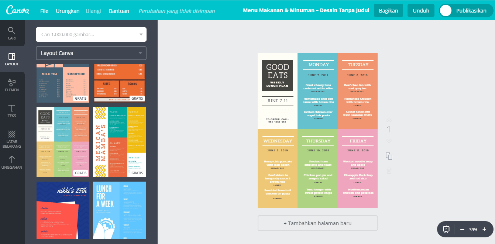Select 'Tuna burger with sweet potato chips'
The width and height of the screenshot is (495, 244).
318,191
